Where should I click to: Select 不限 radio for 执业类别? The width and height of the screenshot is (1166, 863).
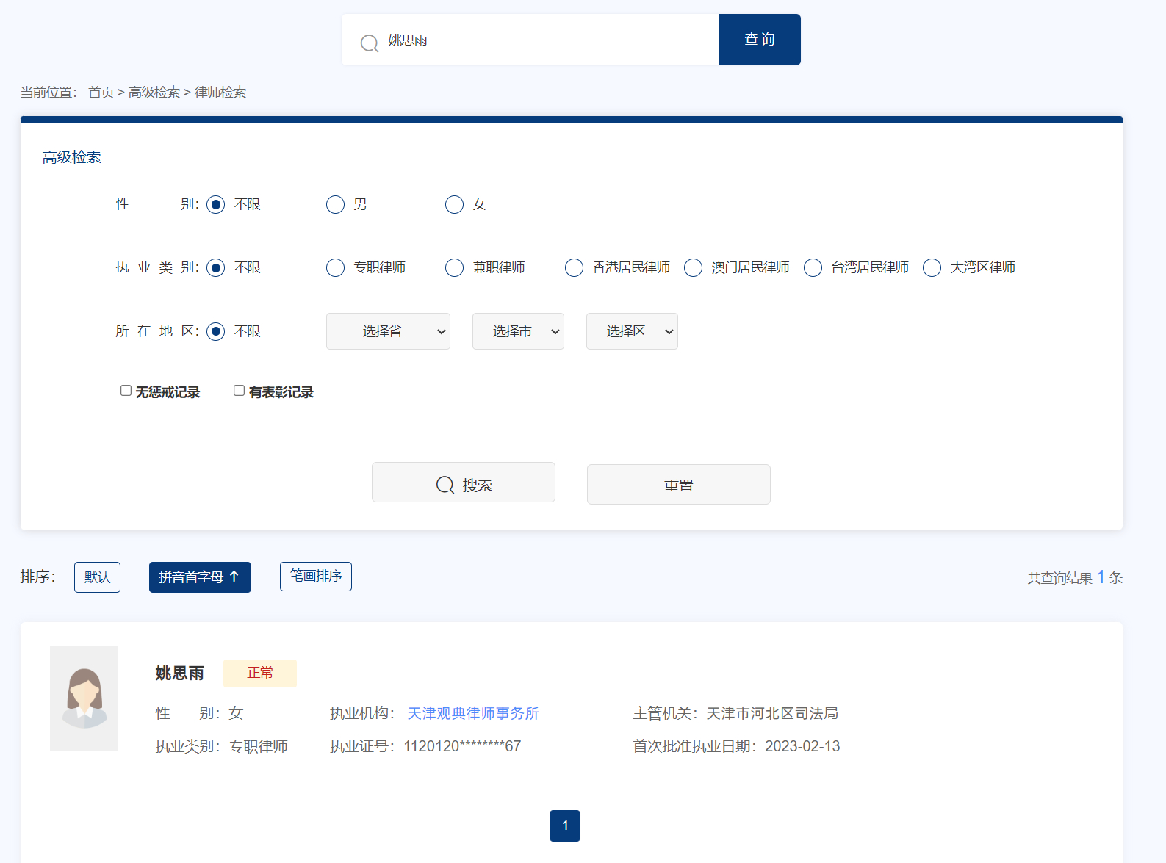pos(215,267)
